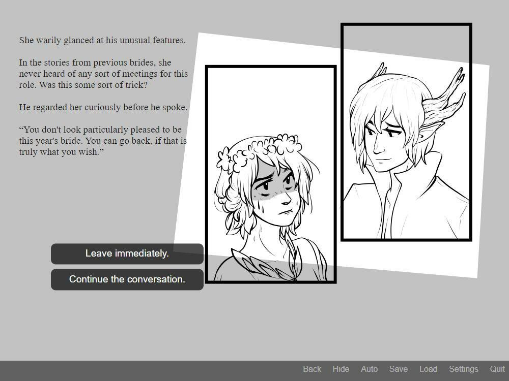This screenshot has width=509, height=381.
Task: Click the man's branch-like antlers
Action: pos(448,97)
